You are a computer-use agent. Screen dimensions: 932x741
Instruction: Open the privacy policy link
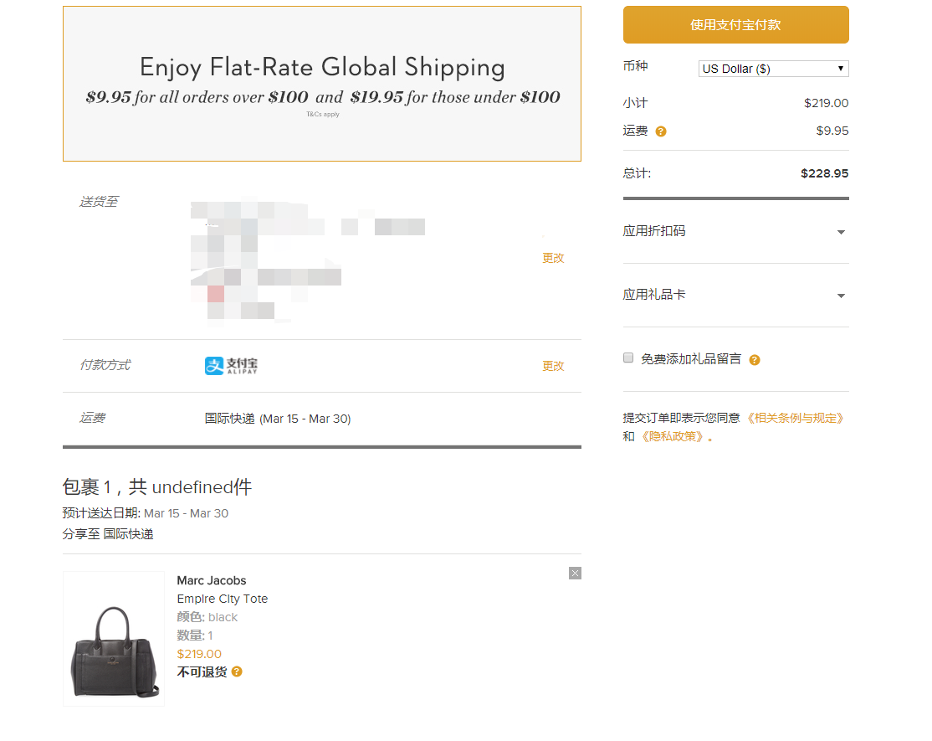[x=673, y=436]
